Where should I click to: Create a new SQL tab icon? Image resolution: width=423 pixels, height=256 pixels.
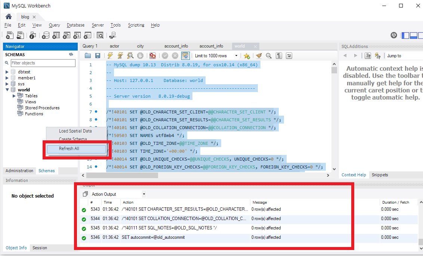pyautogui.click(x=10, y=35)
